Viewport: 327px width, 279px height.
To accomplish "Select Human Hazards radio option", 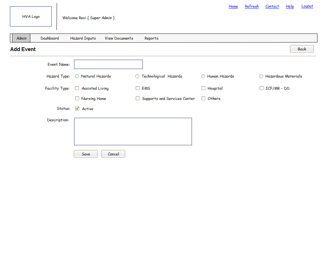I will (203, 76).
